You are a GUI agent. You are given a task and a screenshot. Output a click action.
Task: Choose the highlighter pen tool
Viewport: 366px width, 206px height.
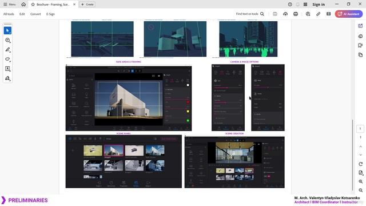click(7, 50)
